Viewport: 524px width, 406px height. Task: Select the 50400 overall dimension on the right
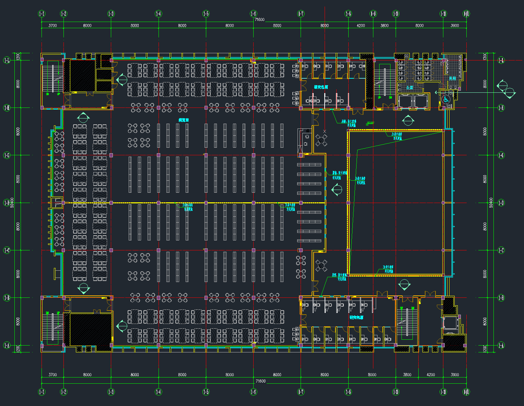[x=491, y=203]
